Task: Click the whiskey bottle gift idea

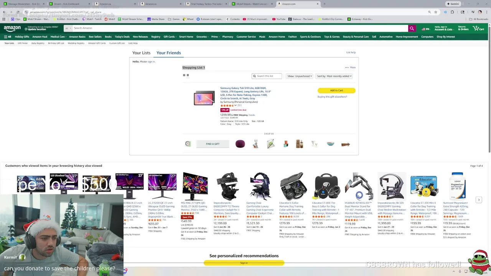Action: (x=300, y=144)
